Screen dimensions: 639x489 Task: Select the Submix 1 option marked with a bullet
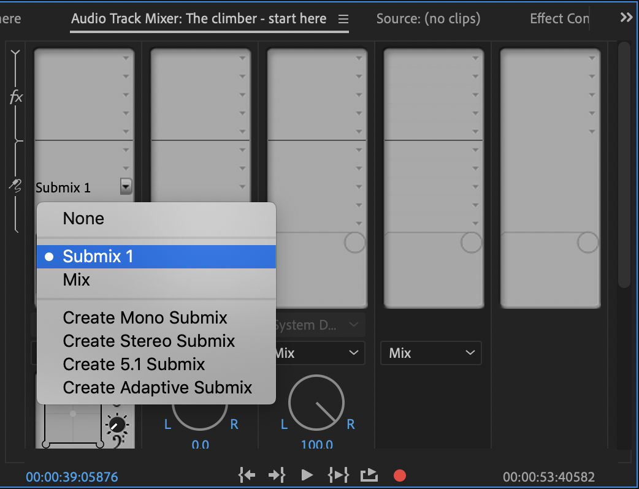click(x=97, y=256)
